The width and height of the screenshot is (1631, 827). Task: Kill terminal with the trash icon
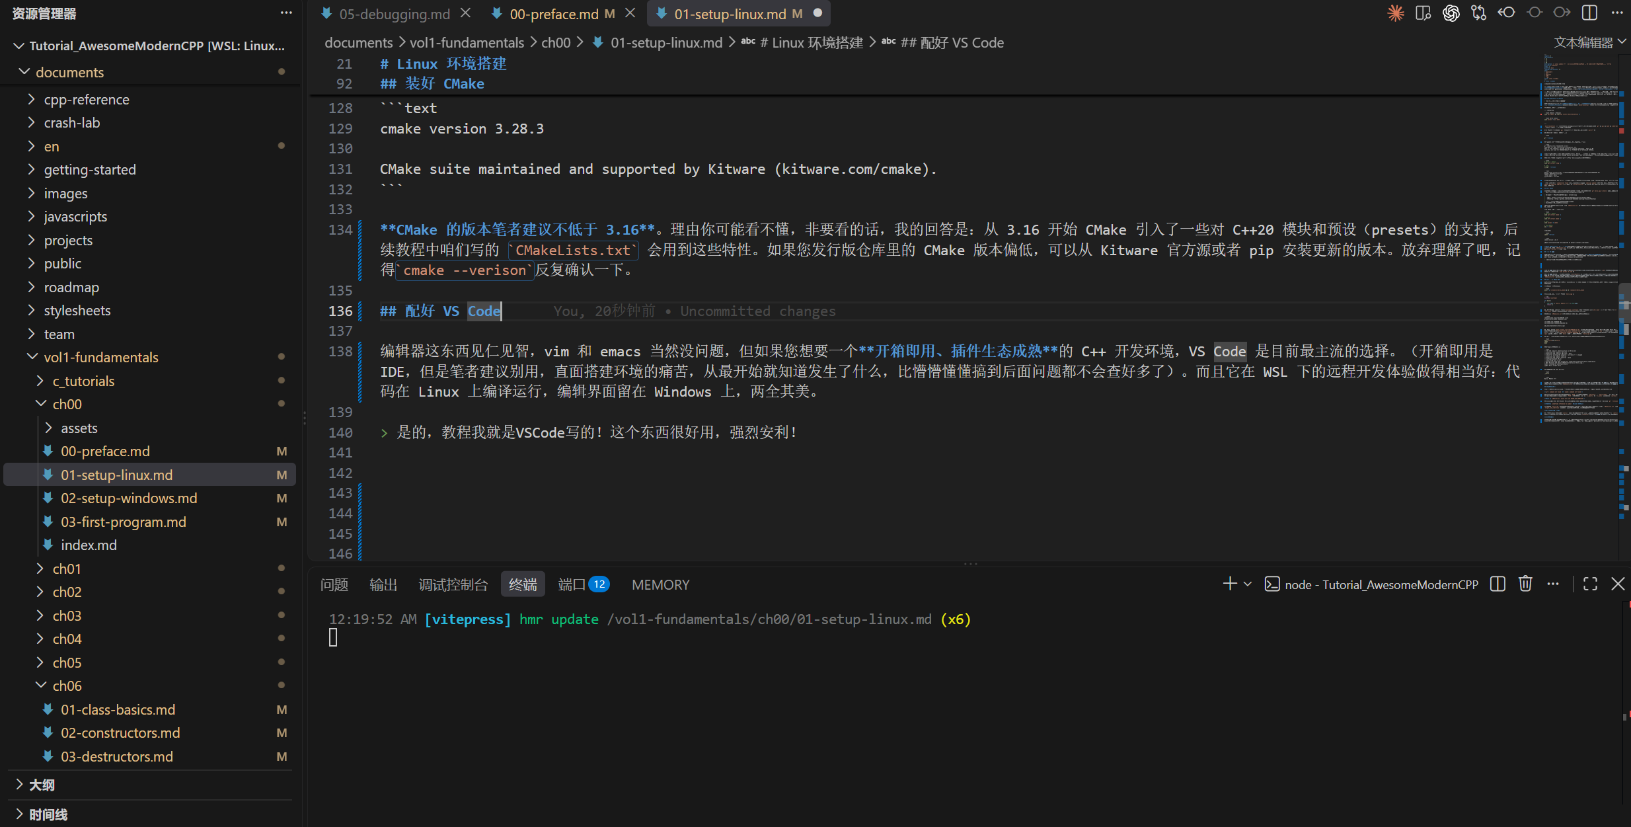pyautogui.click(x=1525, y=584)
